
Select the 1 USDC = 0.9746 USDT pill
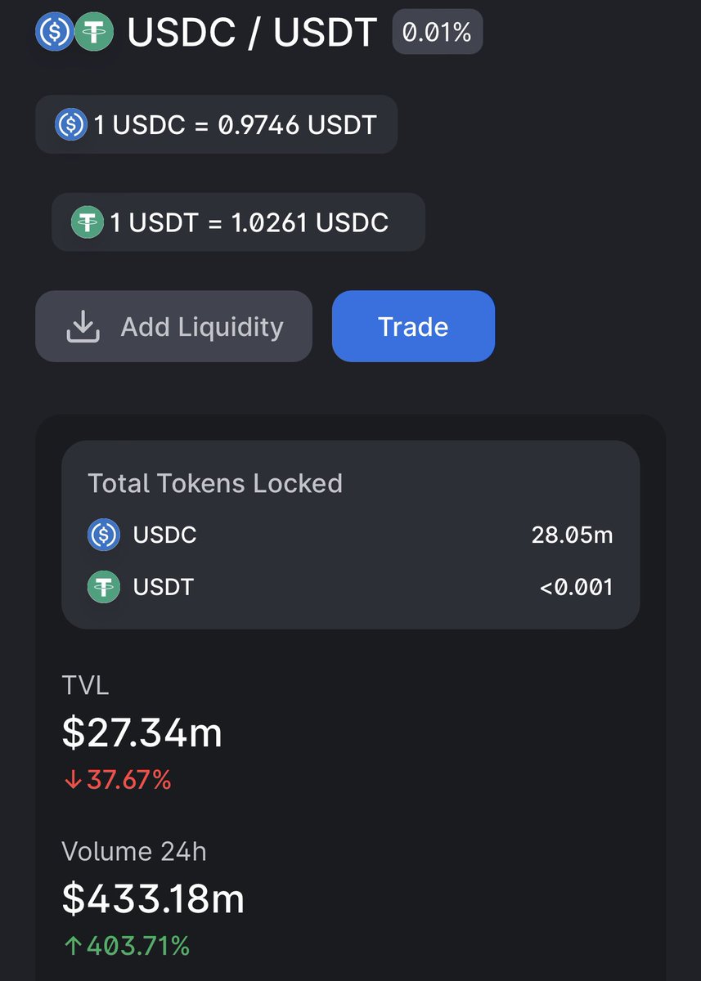tap(216, 125)
